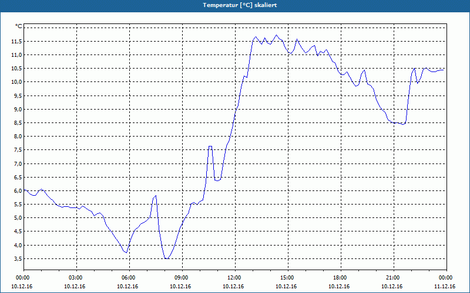
Task: Click the 9,0 y-axis value
Action: 18,110
